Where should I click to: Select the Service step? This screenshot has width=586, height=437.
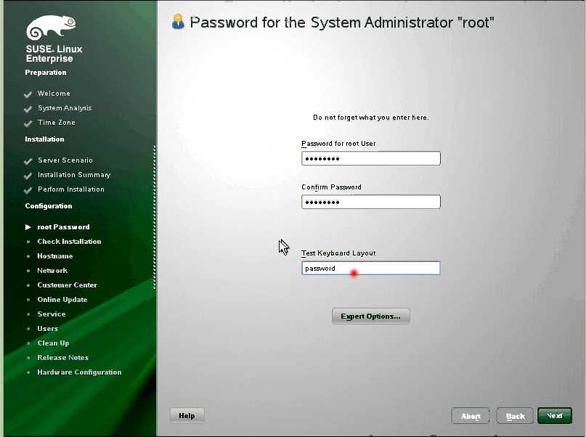pos(52,314)
